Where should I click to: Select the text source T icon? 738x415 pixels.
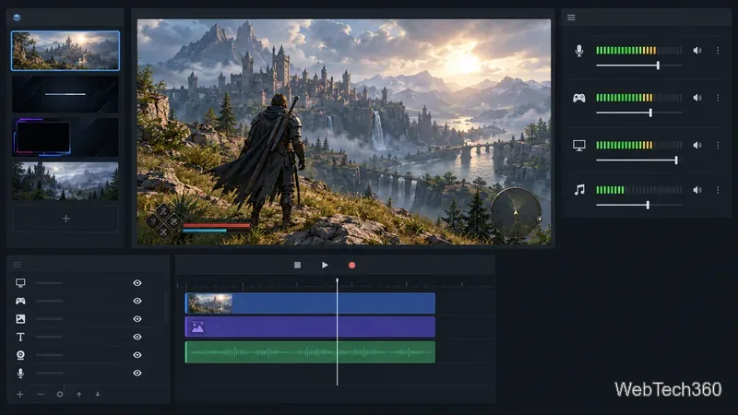(x=20, y=337)
